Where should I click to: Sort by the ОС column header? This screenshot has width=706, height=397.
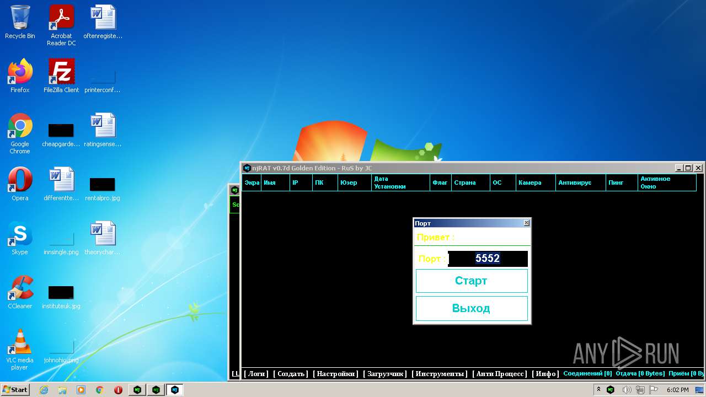503,183
